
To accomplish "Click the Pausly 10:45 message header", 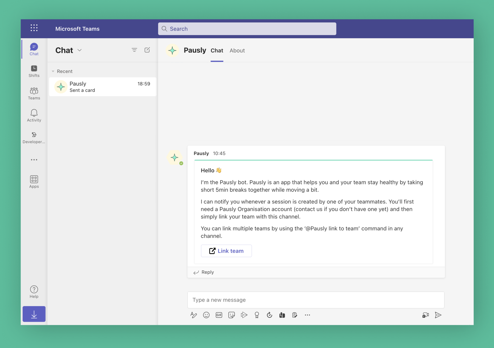I will [x=210, y=153].
